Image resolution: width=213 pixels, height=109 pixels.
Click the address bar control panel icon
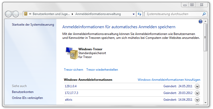pos(26,14)
